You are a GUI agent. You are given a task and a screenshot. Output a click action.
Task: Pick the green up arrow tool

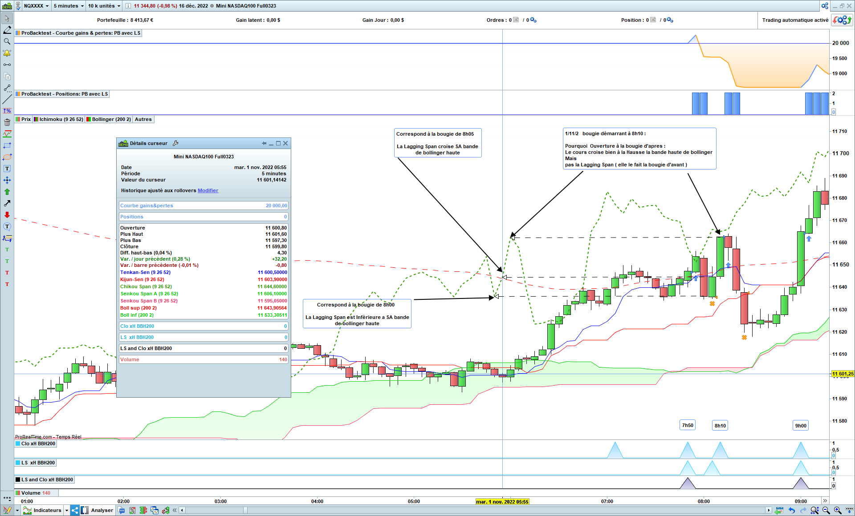tap(7, 192)
